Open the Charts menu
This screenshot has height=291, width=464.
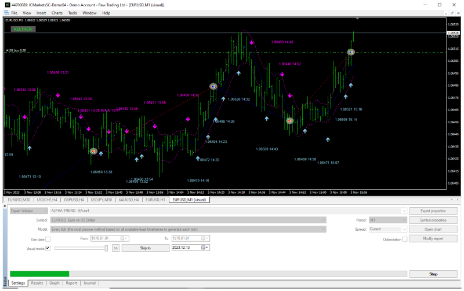pyautogui.click(x=57, y=13)
